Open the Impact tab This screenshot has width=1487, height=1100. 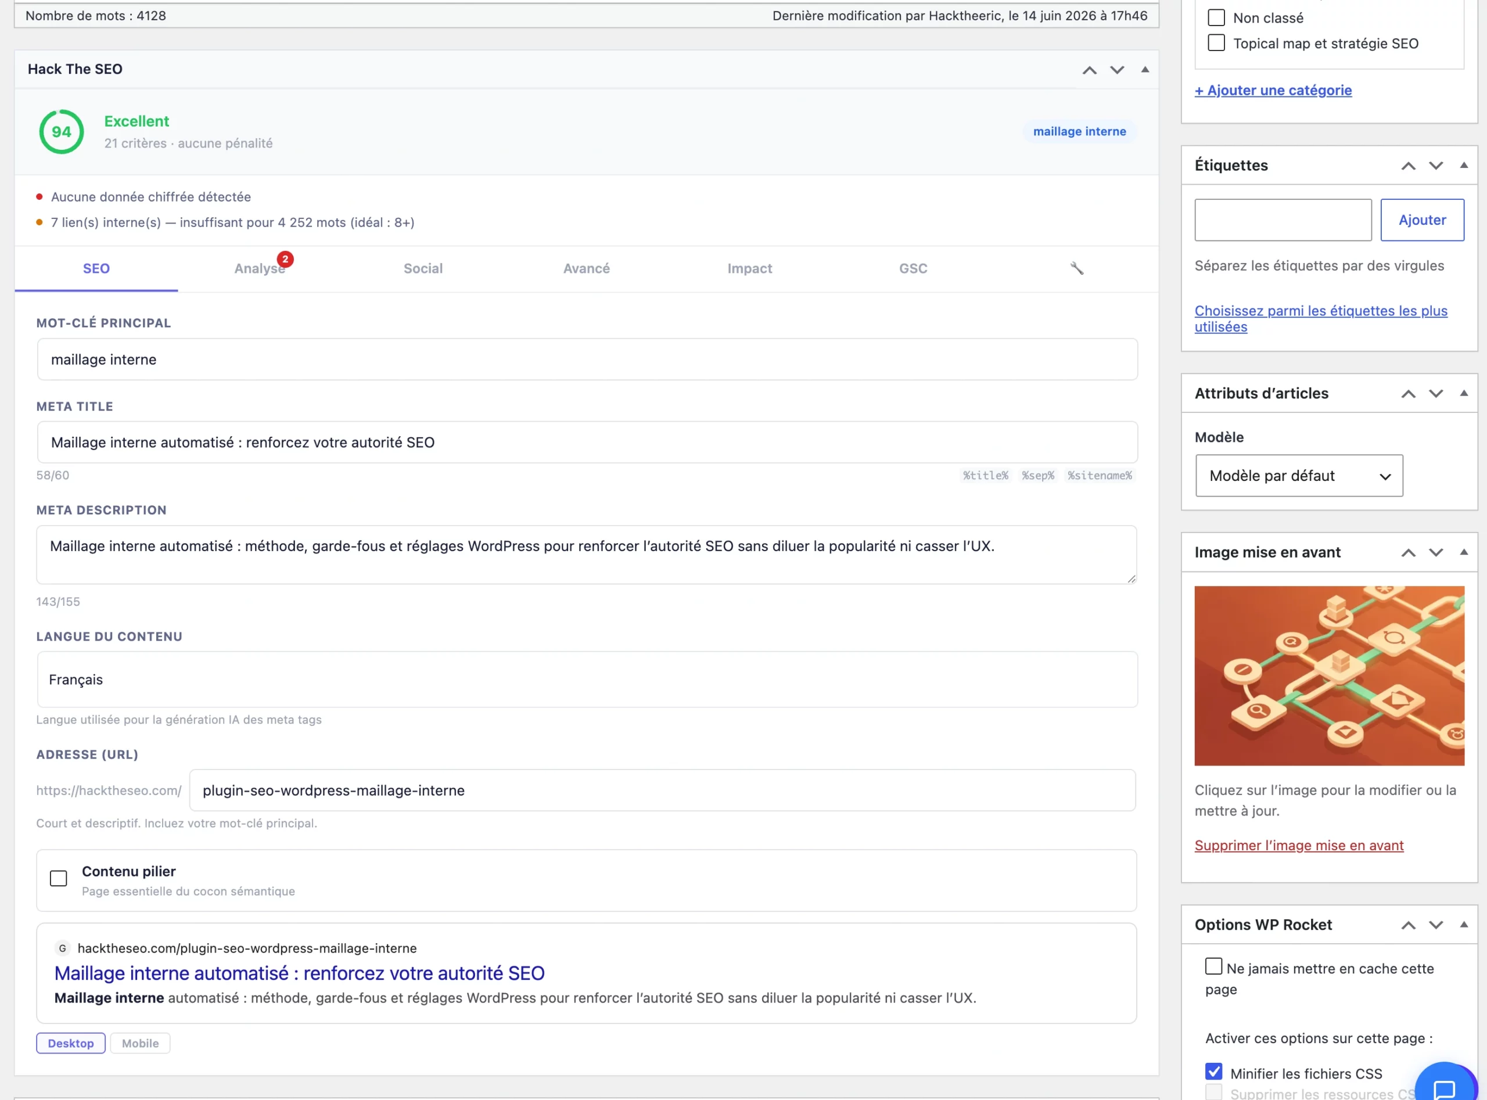coord(750,268)
